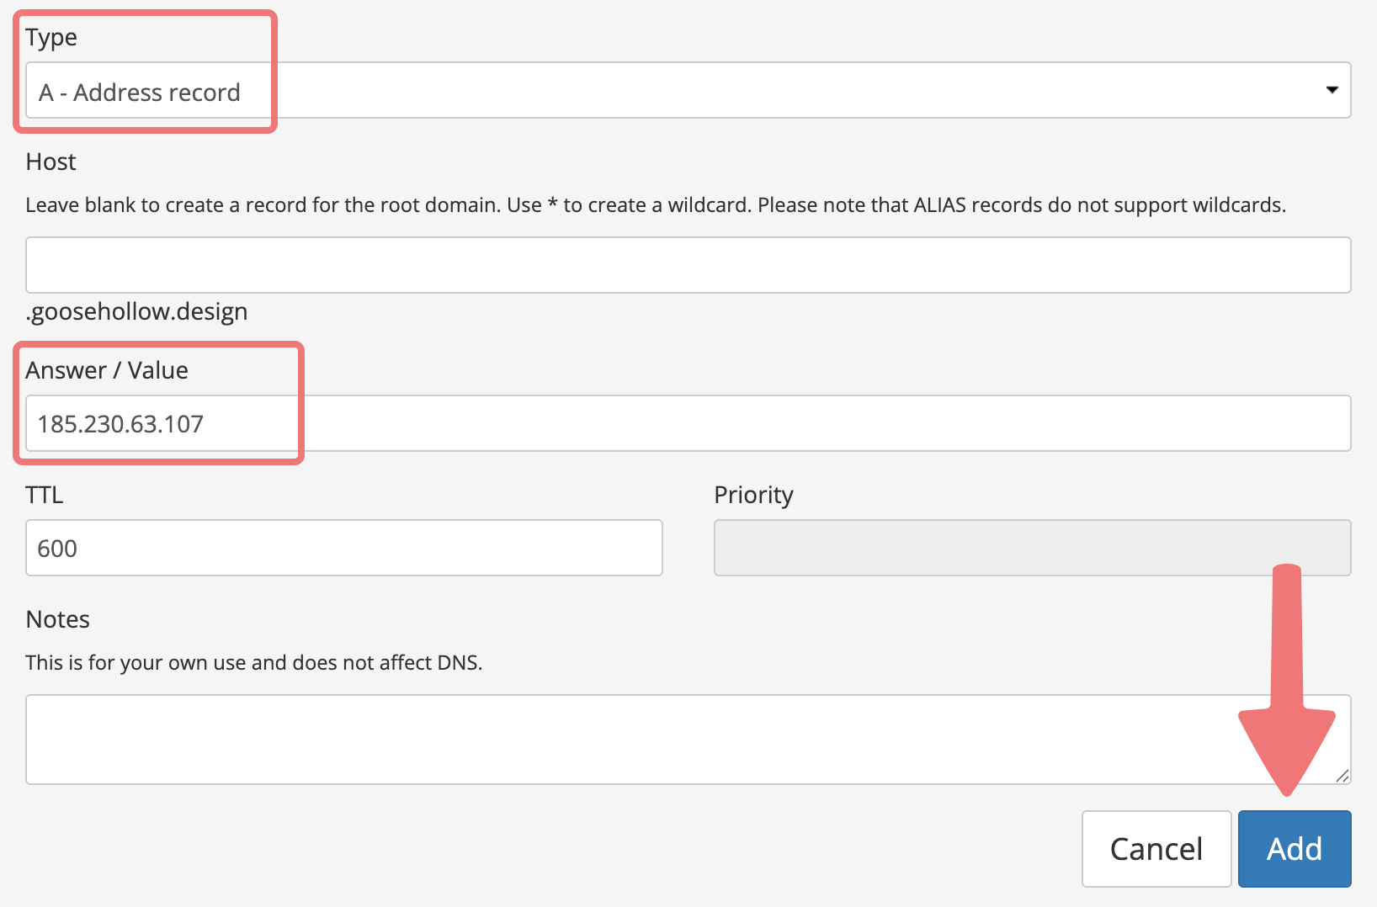
Task: Click the blue Add button
Action: 1295,849
